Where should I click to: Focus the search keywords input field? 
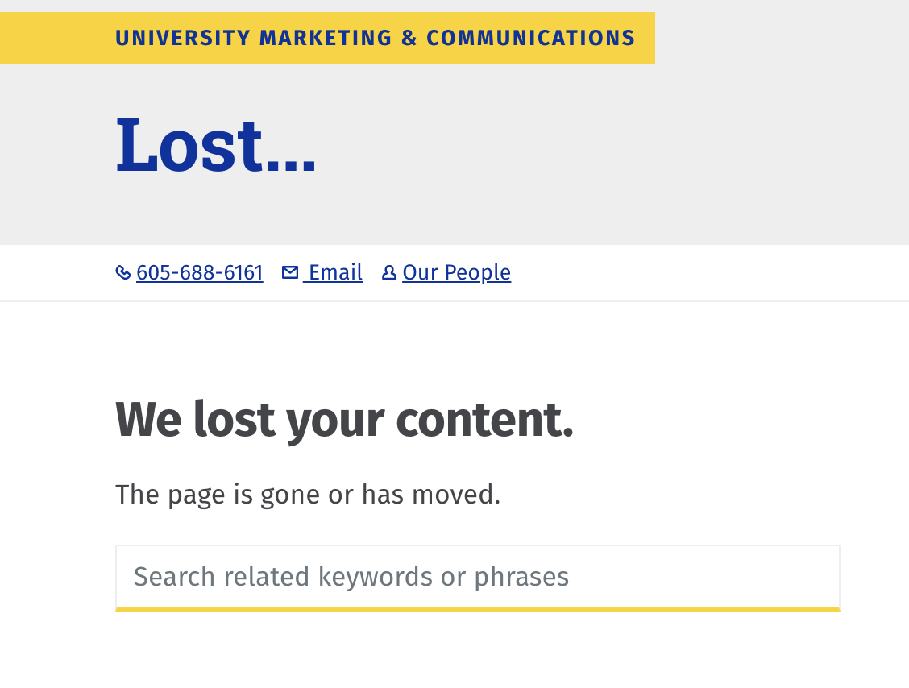[x=478, y=577]
